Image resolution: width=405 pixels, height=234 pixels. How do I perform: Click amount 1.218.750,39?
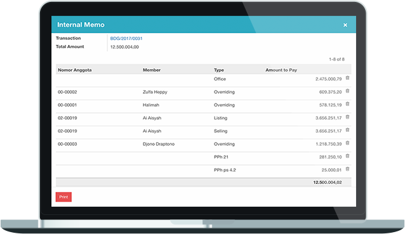coord(329,144)
